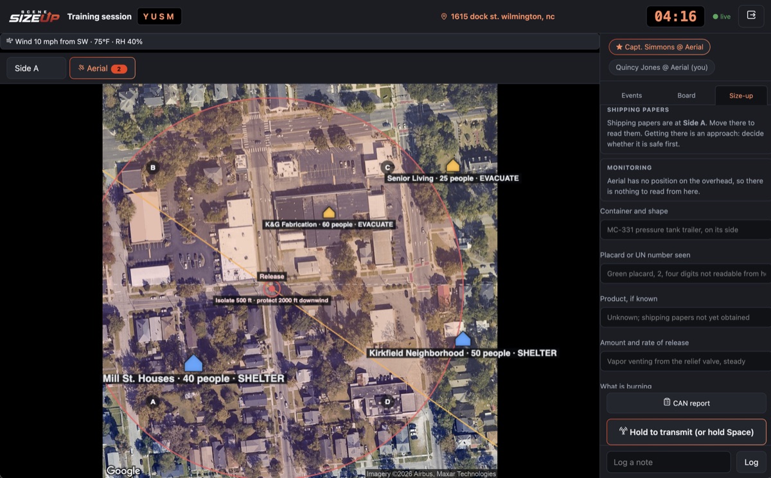
Task: Click the clipboard icon on CAN report
Action: pyautogui.click(x=667, y=402)
